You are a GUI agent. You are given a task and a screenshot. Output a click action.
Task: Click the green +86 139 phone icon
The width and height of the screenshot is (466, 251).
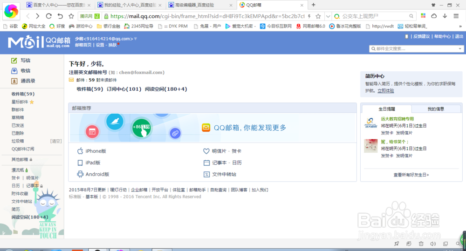[x=142, y=128]
